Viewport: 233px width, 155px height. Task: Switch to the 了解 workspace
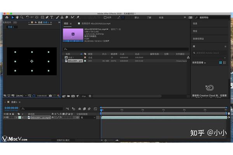tap(149, 17)
